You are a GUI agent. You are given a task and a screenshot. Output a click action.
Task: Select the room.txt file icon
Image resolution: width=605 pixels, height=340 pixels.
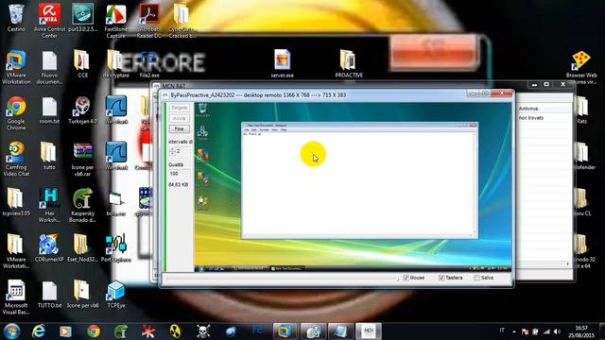pos(49,110)
